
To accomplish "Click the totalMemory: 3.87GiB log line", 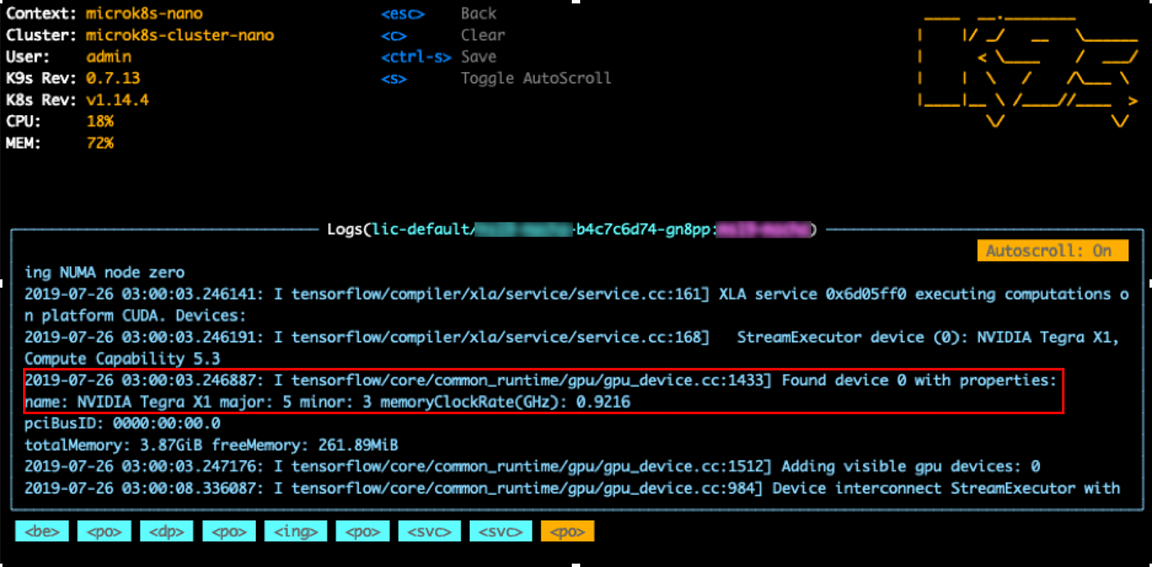I will pos(211,445).
